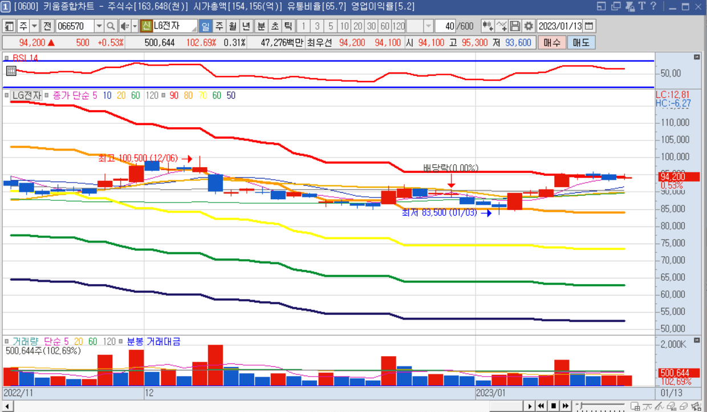Open the stock code 066570 dropdown arrow

coord(99,26)
